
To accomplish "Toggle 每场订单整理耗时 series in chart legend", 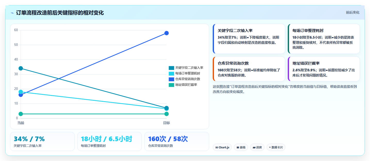I will click(x=184, y=73).
